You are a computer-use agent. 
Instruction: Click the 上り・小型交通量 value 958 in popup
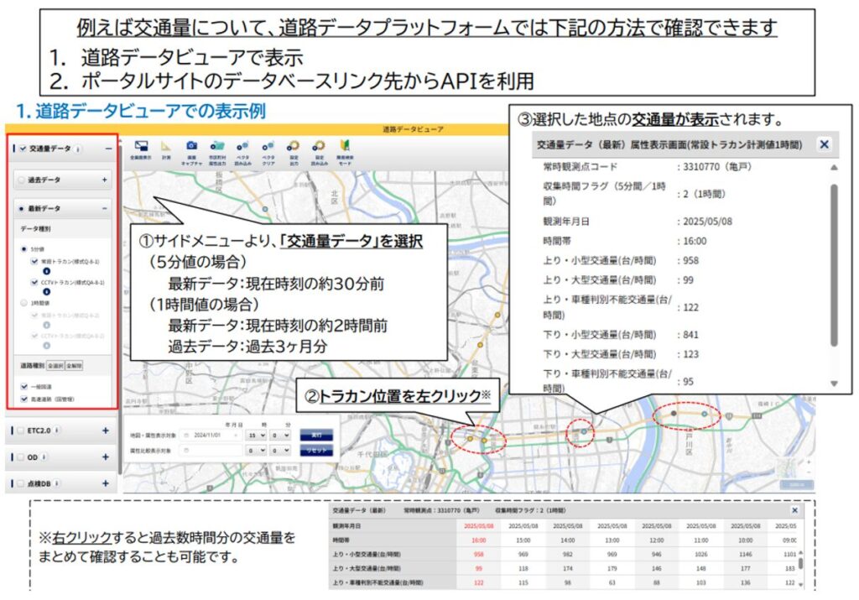click(x=691, y=261)
